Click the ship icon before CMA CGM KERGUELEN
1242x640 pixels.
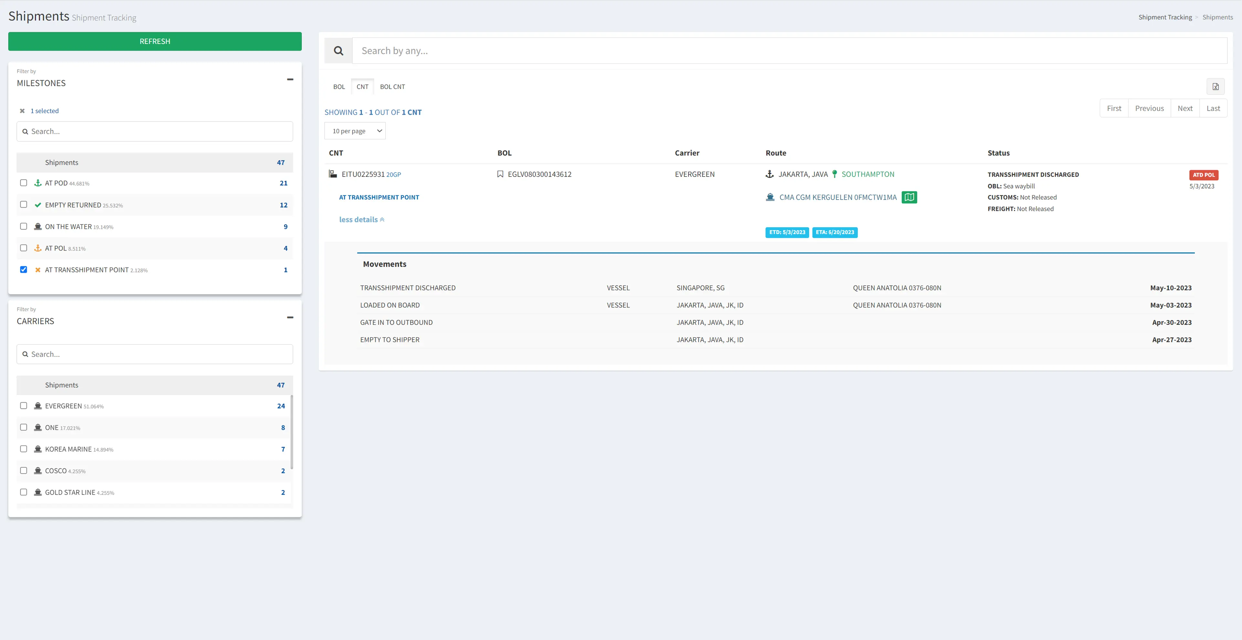tap(771, 197)
